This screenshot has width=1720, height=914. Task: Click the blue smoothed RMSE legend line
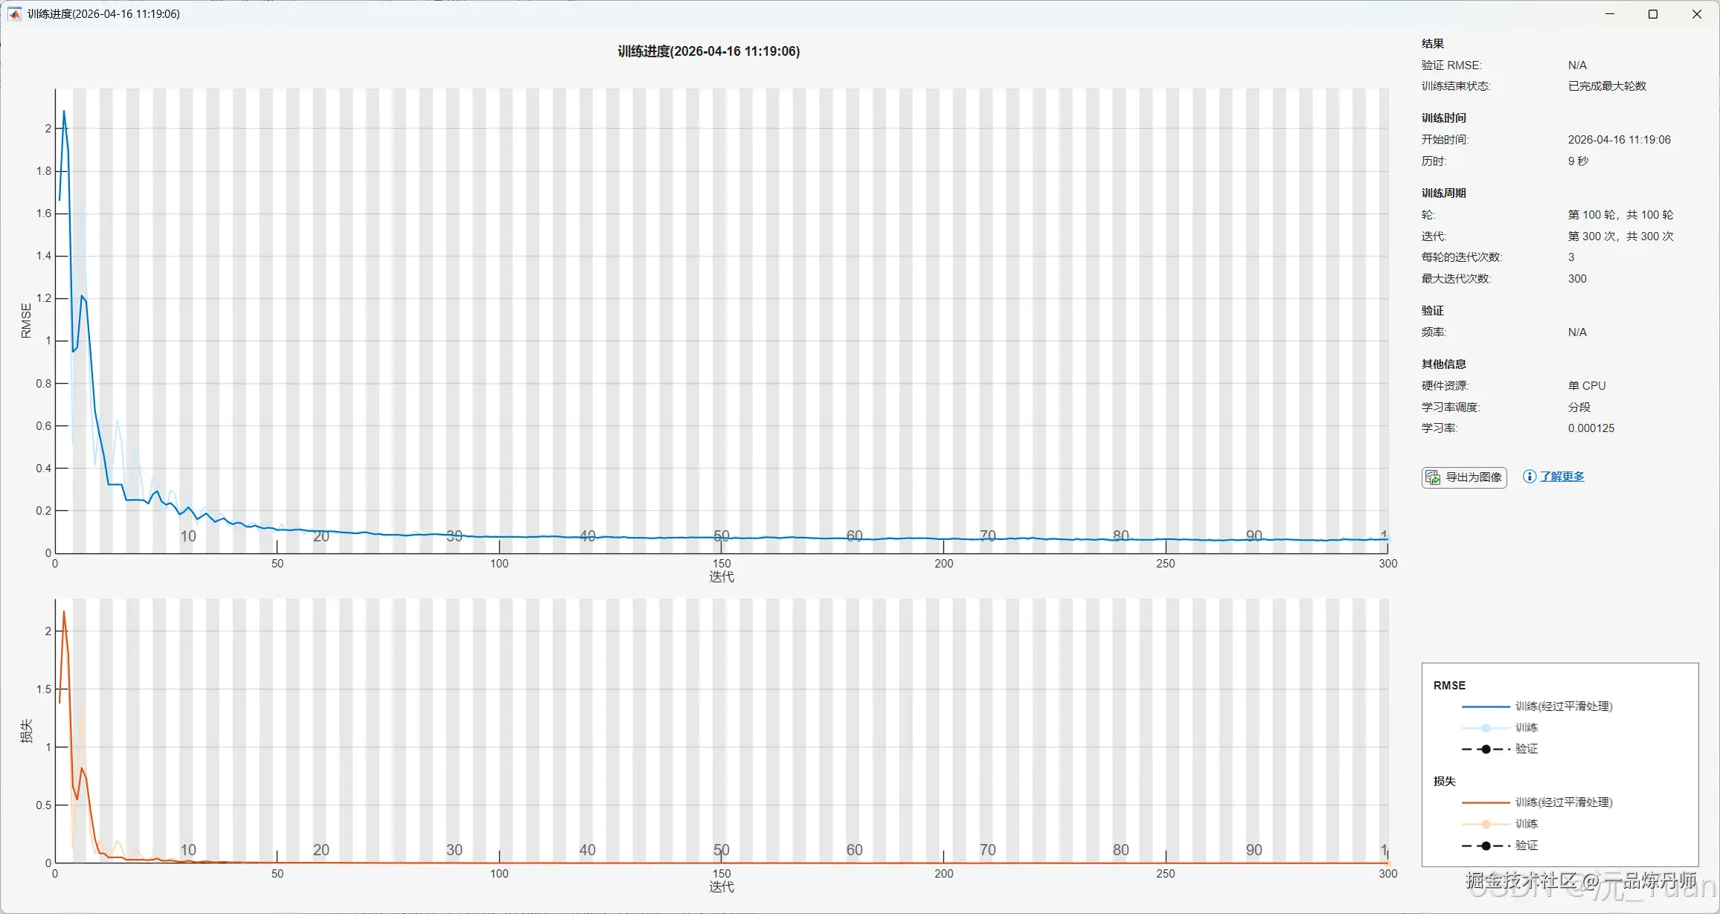click(x=1485, y=707)
